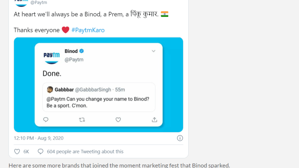The width and height of the screenshot is (299, 168).
Task: Click the @Paytm handle at the top
Action: tap(38, 2)
